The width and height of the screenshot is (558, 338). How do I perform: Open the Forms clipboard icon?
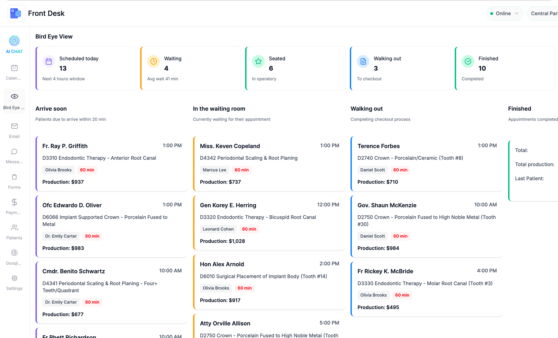pyautogui.click(x=14, y=177)
